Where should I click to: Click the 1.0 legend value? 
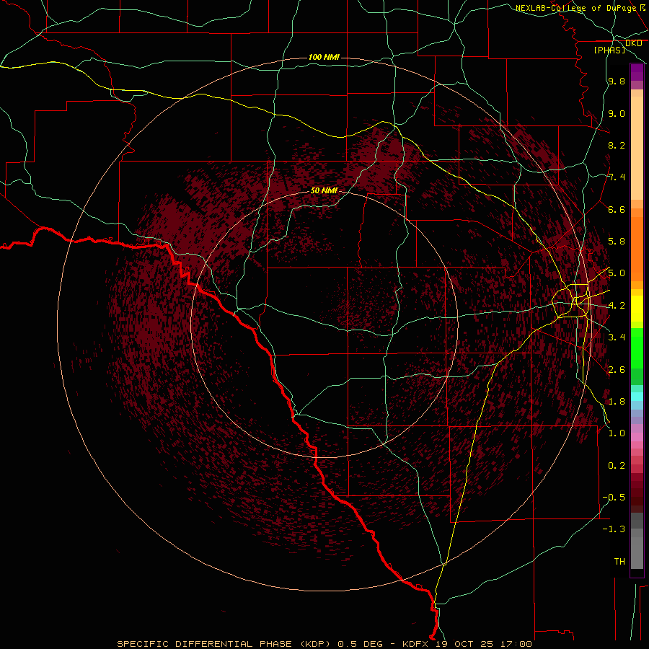click(x=617, y=433)
